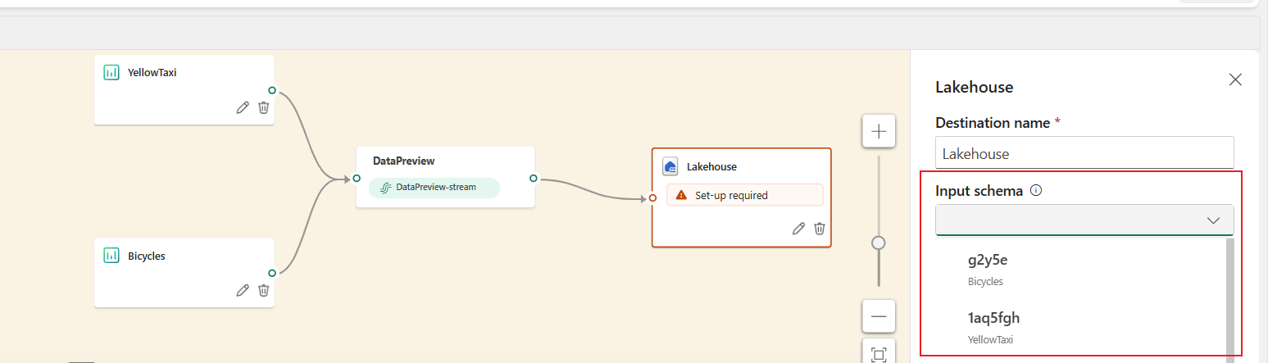The width and height of the screenshot is (1268, 363).
Task: Select the DataPreview-stream pill
Action: pyautogui.click(x=434, y=188)
